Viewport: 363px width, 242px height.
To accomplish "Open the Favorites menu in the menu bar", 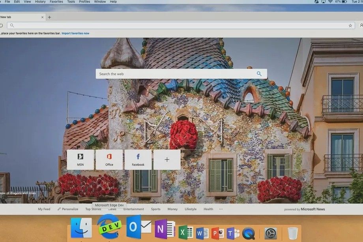I will coord(56,2).
